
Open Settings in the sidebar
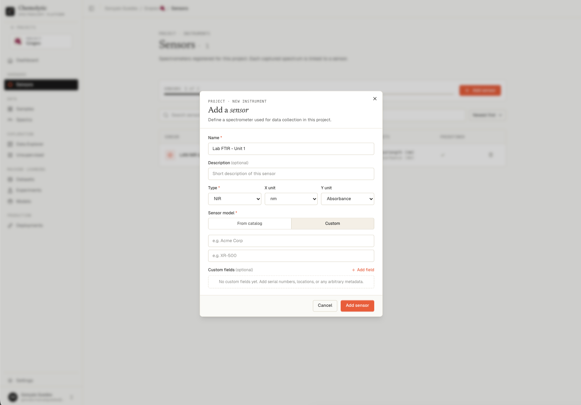pyautogui.click(x=41, y=381)
